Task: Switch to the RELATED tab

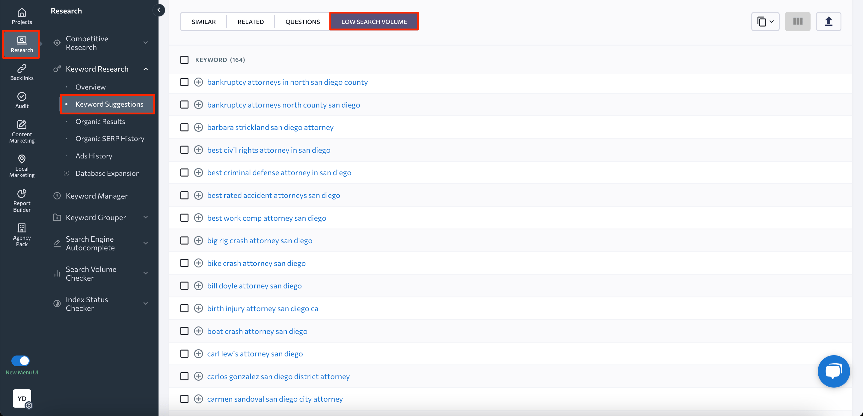Action: (x=251, y=22)
